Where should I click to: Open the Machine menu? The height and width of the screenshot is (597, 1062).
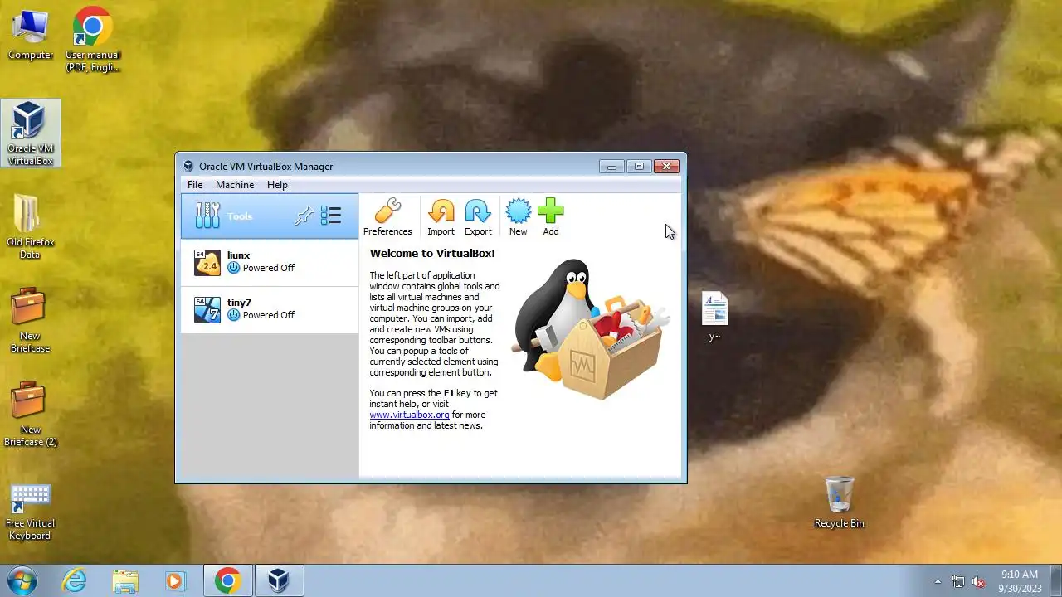235,185
